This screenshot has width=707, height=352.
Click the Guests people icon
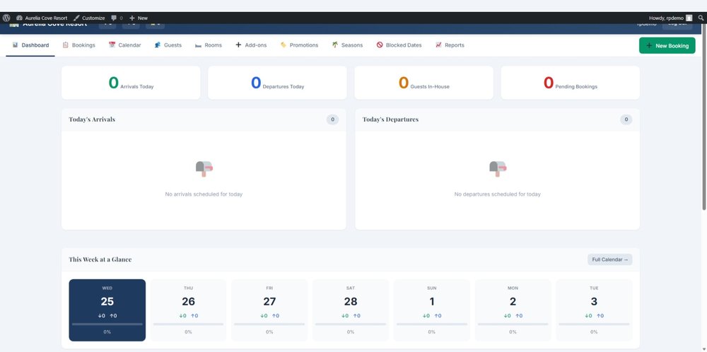(x=158, y=45)
